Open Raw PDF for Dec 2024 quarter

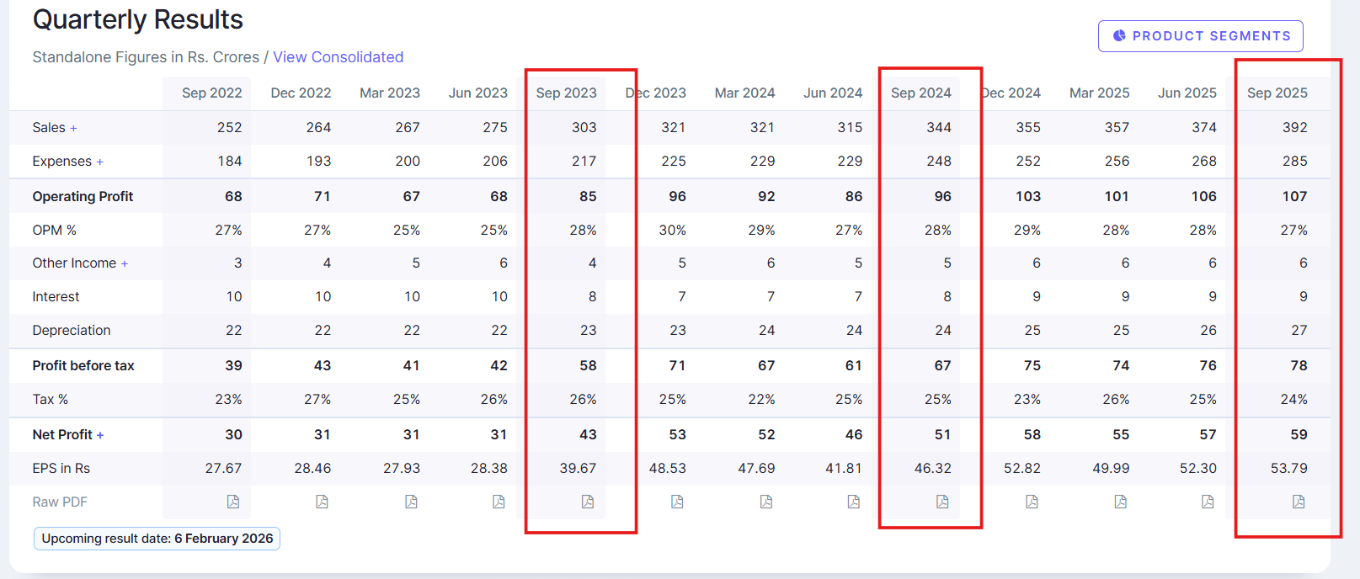pos(1032,502)
